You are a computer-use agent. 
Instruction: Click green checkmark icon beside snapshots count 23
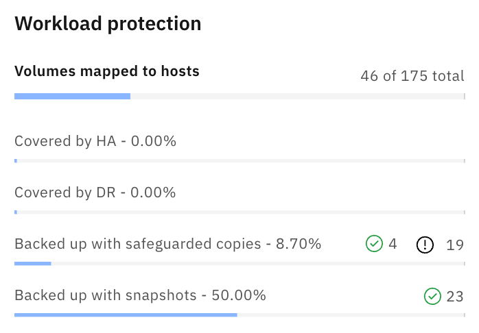pos(432,296)
